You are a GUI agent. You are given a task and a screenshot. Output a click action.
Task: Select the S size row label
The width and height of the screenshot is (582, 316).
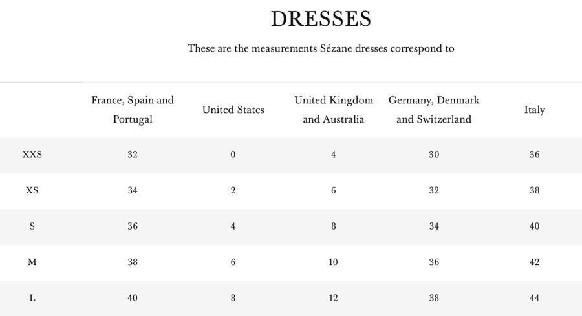pyautogui.click(x=32, y=226)
